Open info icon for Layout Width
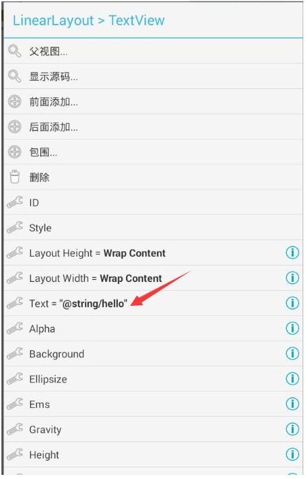The image size is (306, 479). pyautogui.click(x=292, y=278)
